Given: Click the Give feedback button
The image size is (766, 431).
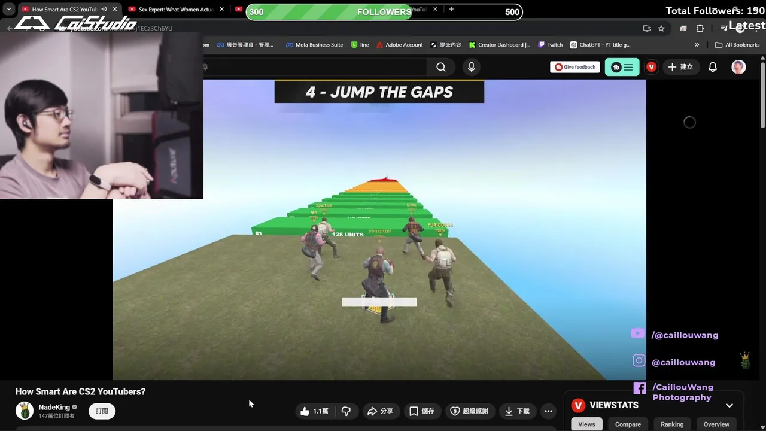Looking at the screenshot, I should [x=575, y=67].
